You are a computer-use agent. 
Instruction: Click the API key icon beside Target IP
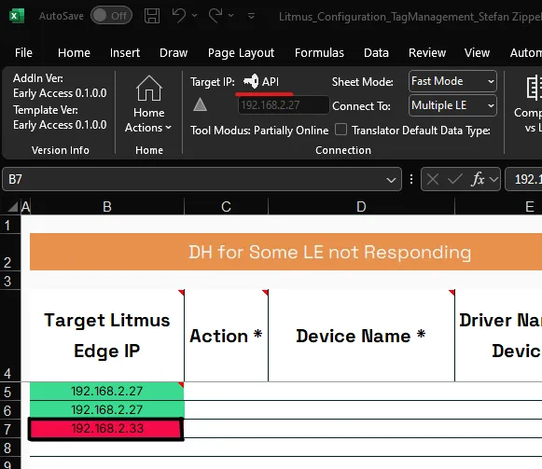pyautogui.click(x=251, y=81)
